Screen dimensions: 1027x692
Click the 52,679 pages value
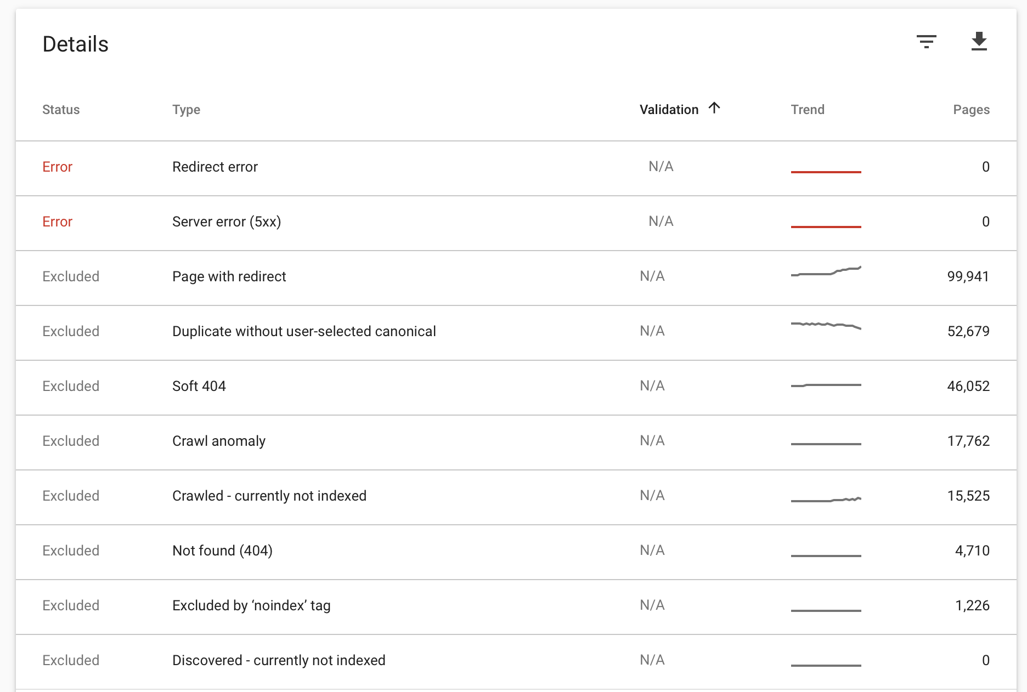pyautogui.click(x=968, y=331)
